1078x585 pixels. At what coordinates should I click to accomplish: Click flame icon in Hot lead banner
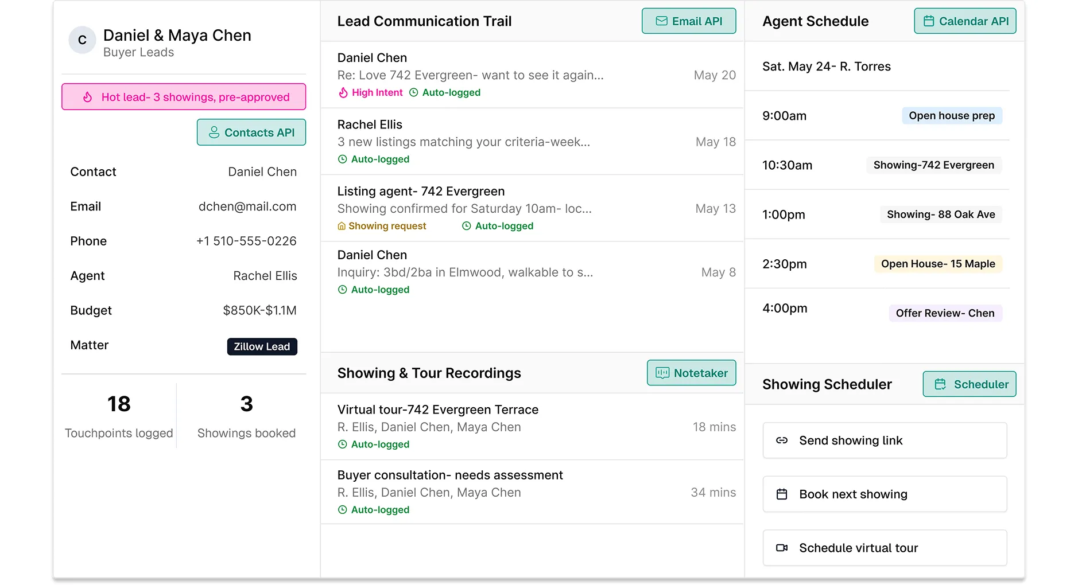coord(87,97)
